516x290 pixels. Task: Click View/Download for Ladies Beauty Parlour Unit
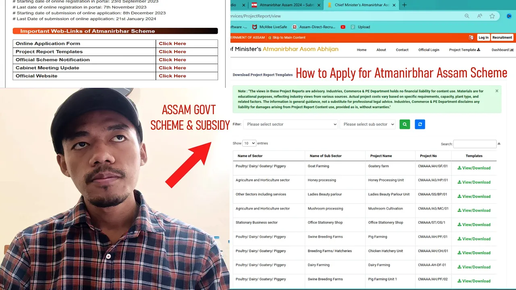pyautogui.click(x=474, y=197)
